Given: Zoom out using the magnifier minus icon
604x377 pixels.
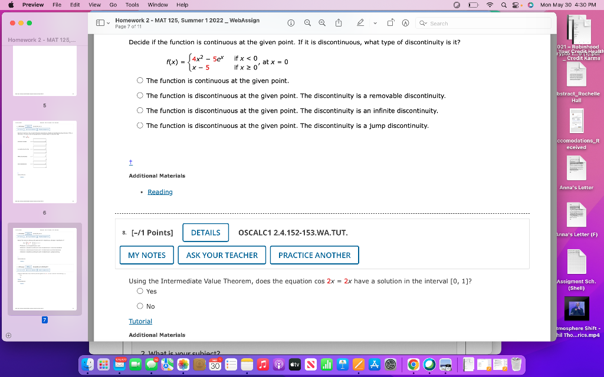Looking at the screenshot, I should (307, 23).
